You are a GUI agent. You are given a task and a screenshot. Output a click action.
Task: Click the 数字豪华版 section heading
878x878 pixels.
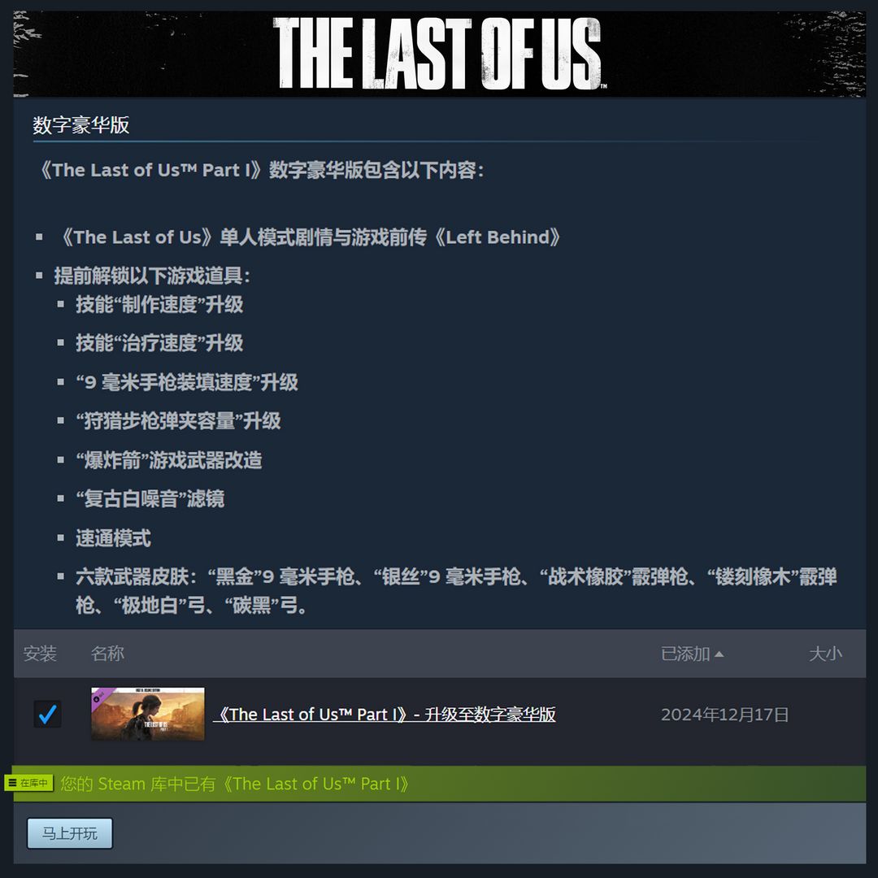click(81, 125)
